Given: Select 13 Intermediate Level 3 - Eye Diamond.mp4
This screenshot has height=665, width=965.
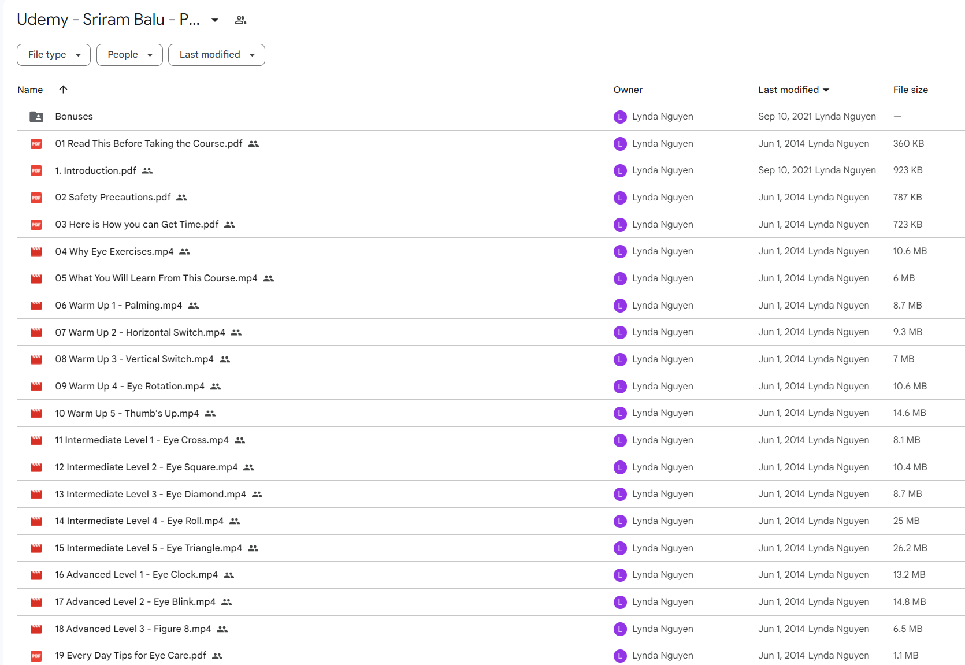Looking at the screenshot, I should click(150, 494).
